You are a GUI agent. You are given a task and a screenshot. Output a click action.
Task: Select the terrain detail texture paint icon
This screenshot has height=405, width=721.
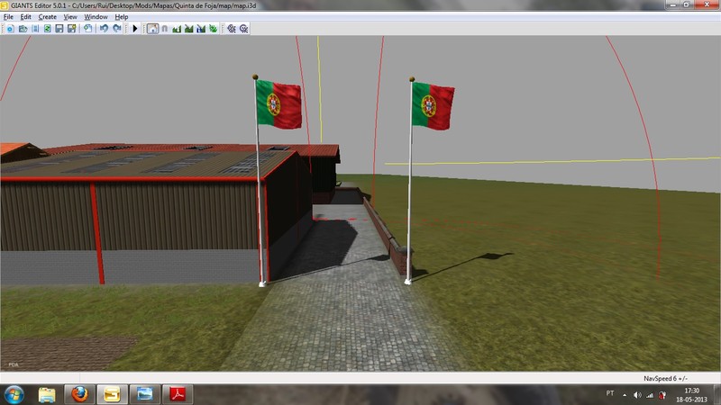click(x=188, y=29)
